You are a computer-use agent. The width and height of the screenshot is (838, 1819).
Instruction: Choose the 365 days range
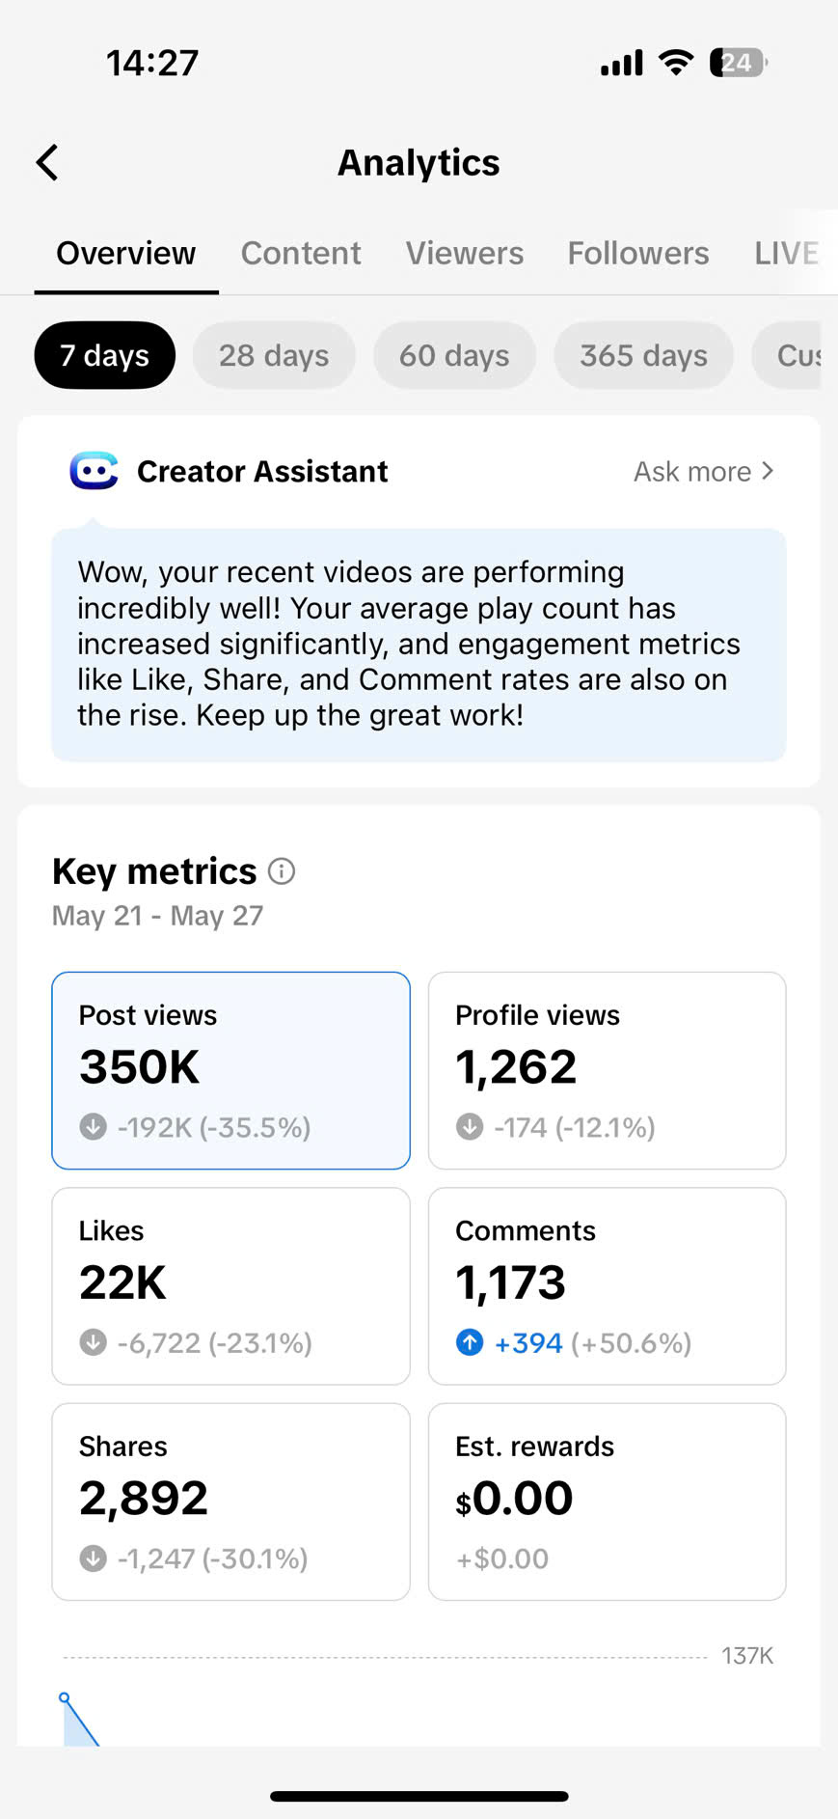coord(643,355)
